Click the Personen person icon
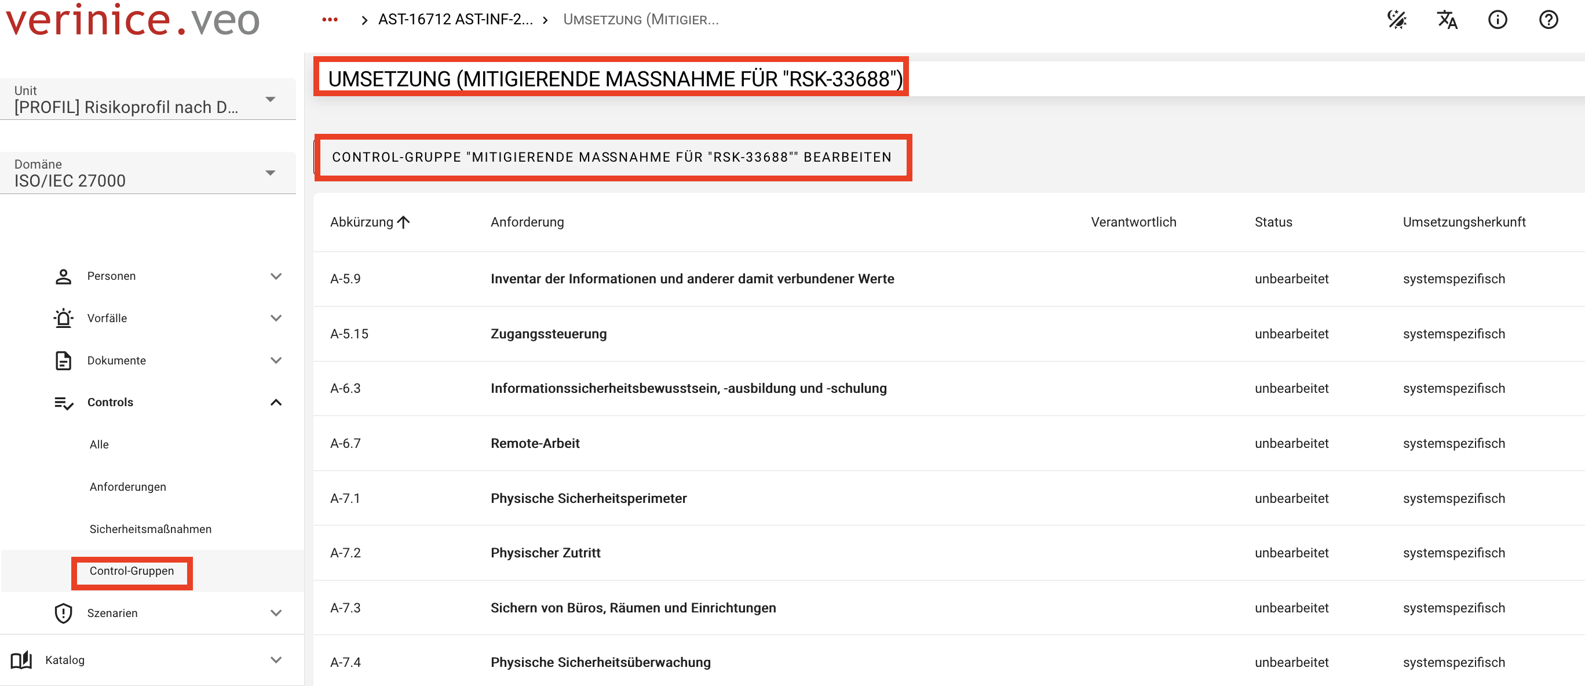The height and width of the screenshot is (686, 1585). pos(63,276)
